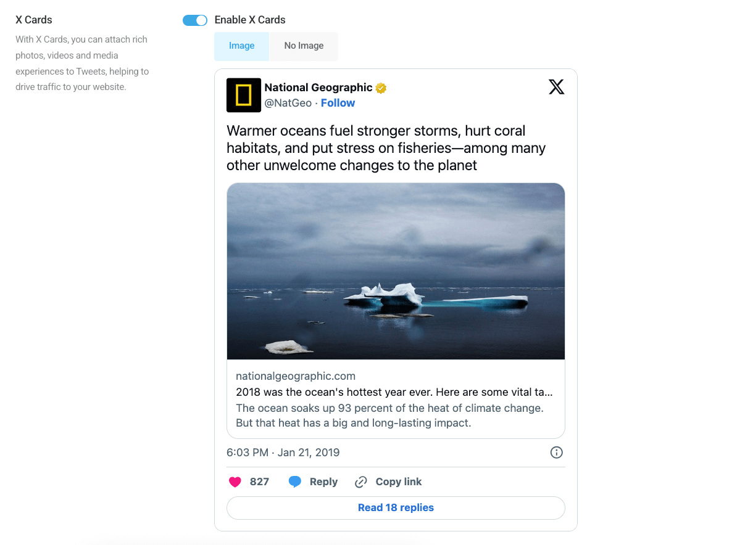Open Read 18 replies button
The width and height of the screenshot is (753, 545).
pyautogui.click(x=396, y=508)
